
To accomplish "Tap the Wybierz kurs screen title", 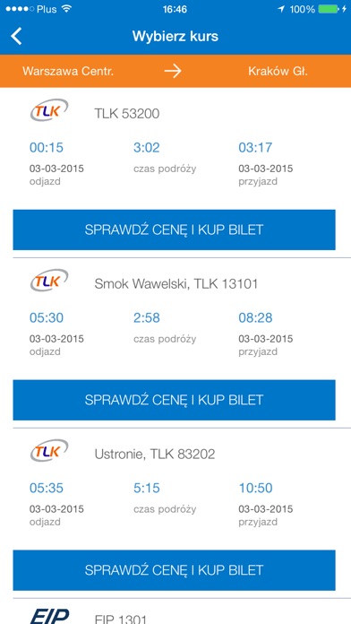I will 175,36.
